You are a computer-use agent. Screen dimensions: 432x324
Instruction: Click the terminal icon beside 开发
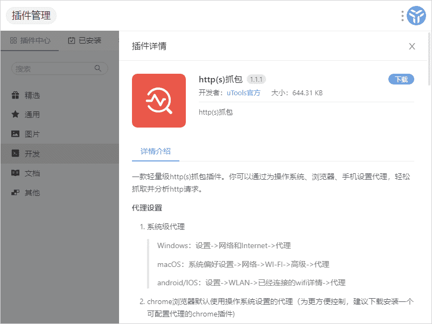tap(16, 153)
